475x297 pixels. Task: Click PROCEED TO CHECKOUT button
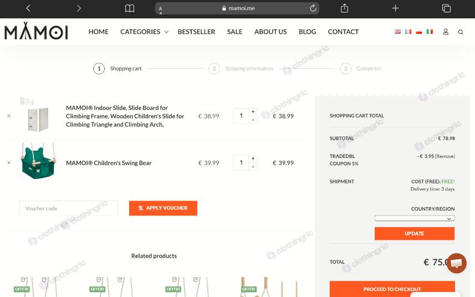pos(392,289)
